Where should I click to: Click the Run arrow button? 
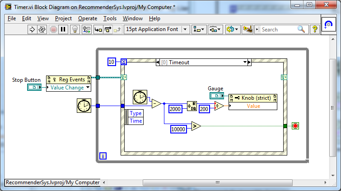pyautogui.click(x=32, y=30)
